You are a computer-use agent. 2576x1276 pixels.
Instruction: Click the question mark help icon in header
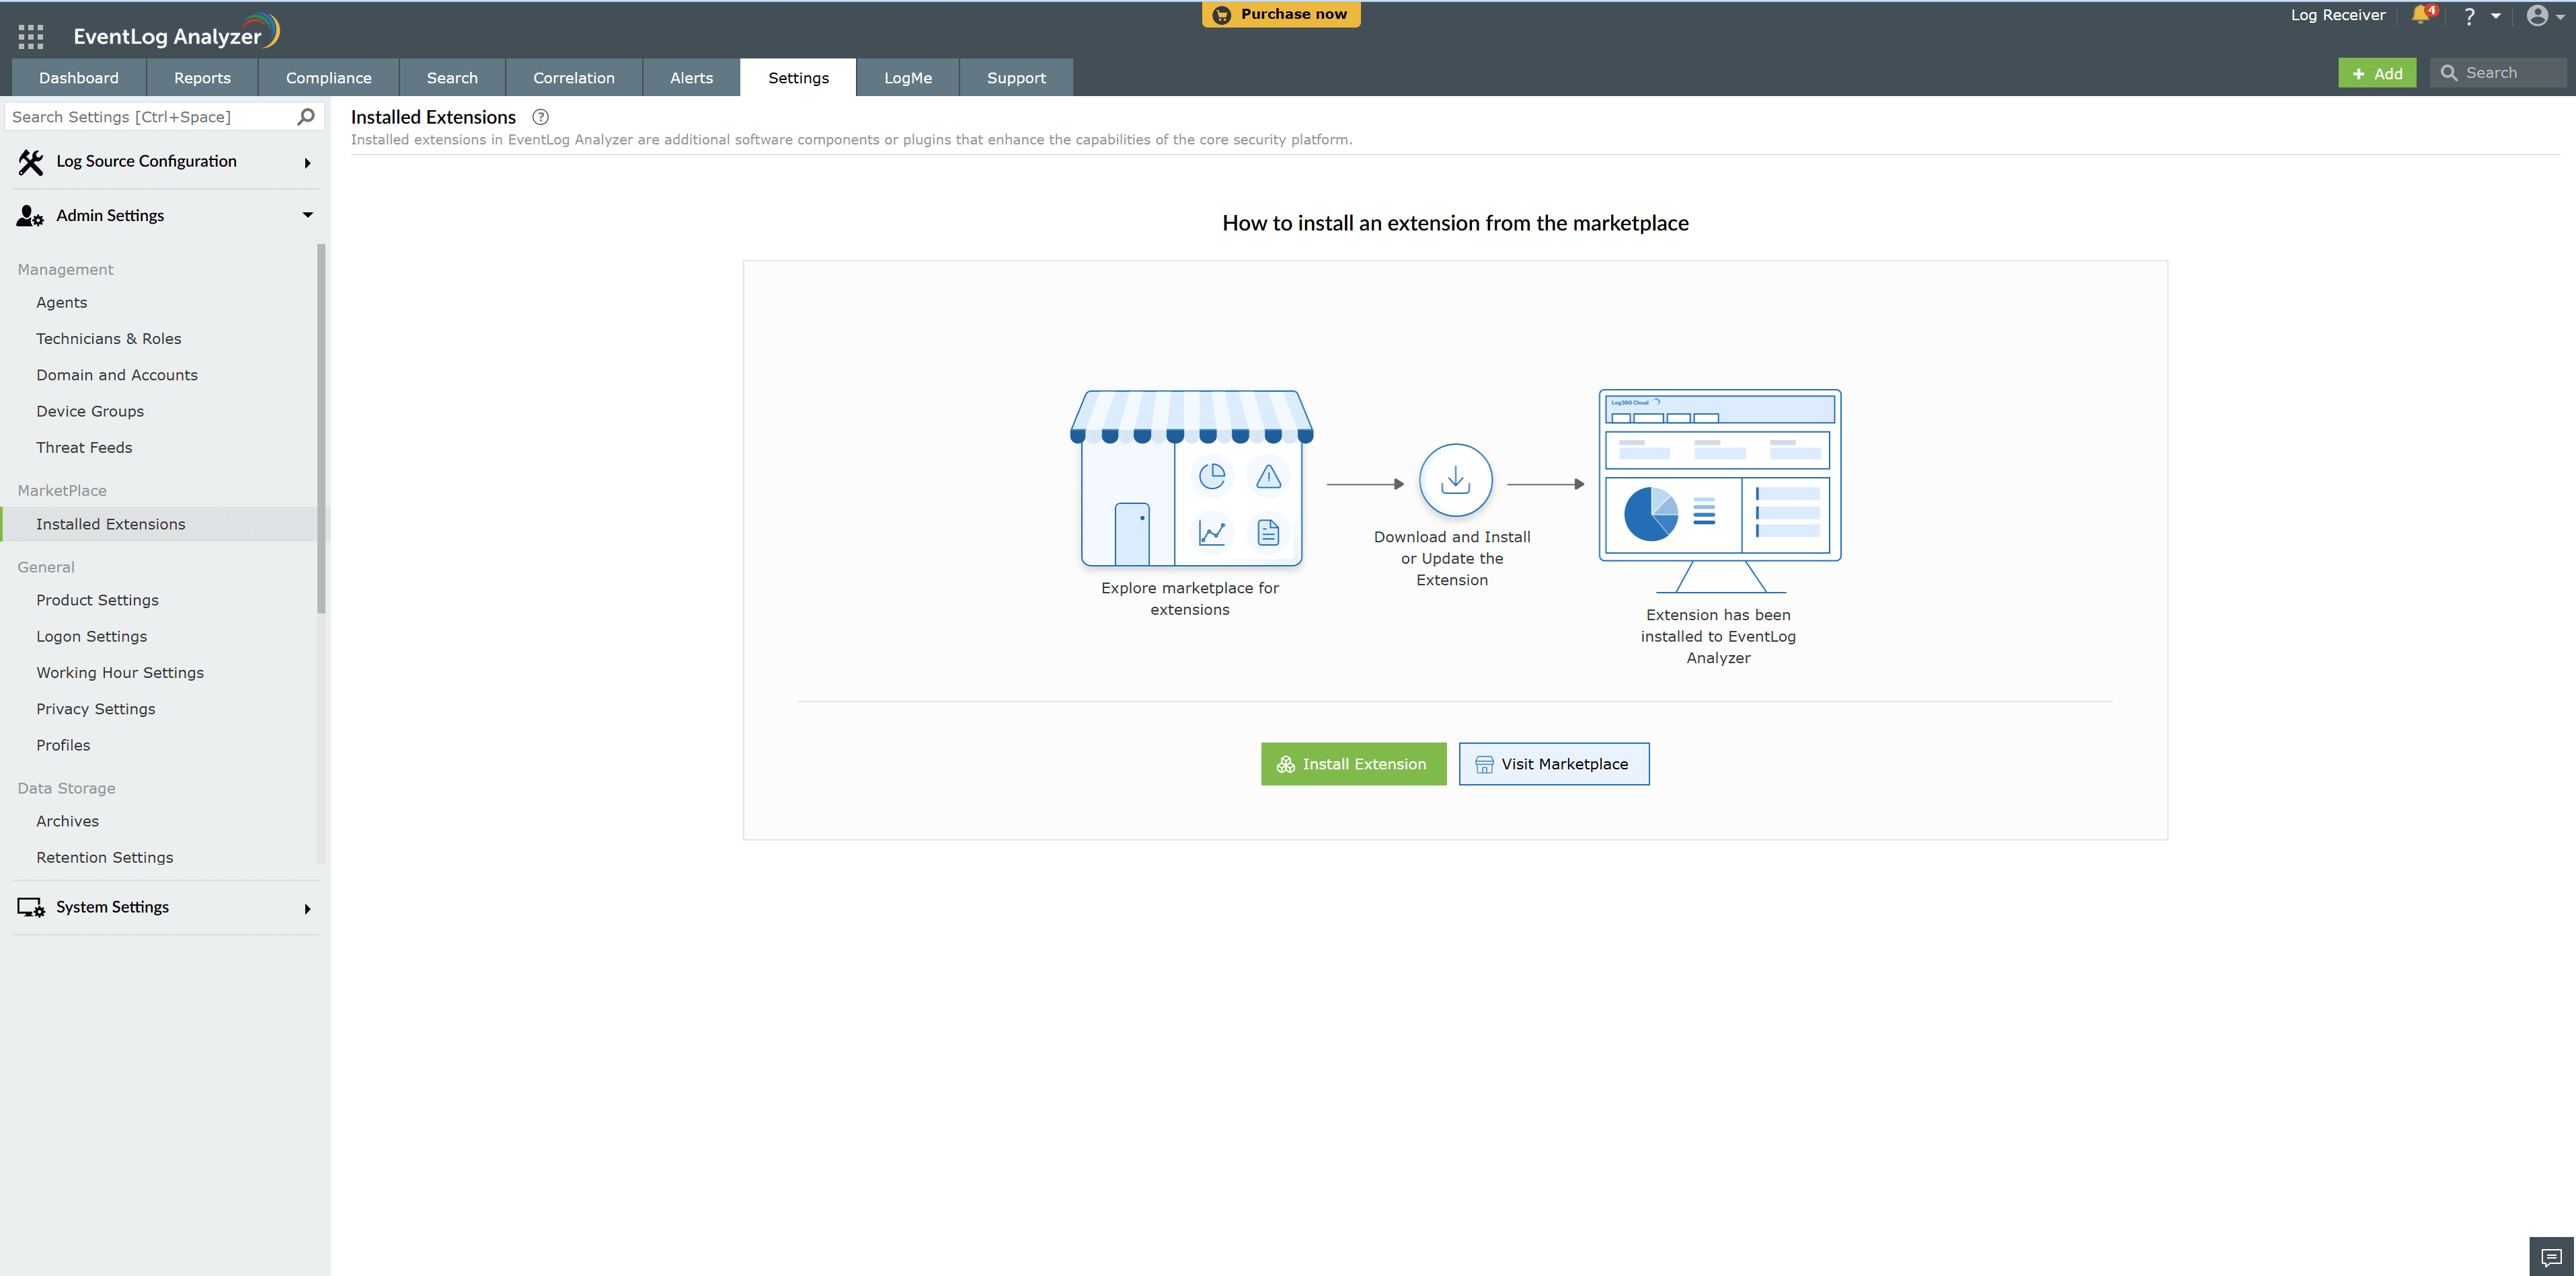coord(2469,16)
